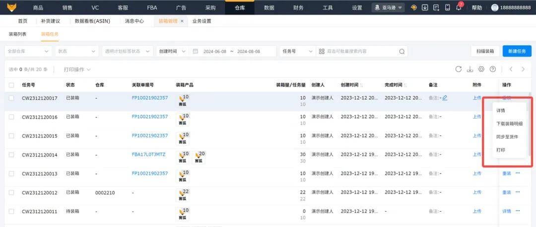
Task: Click the 新建任务 button
Action: 517,51
